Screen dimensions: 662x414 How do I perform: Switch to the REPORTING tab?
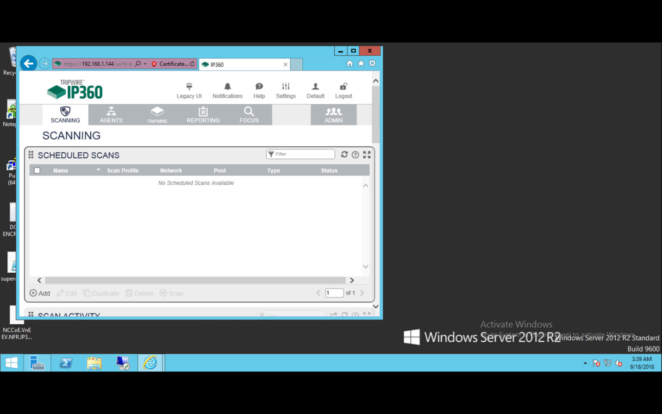tap(203, 115)
